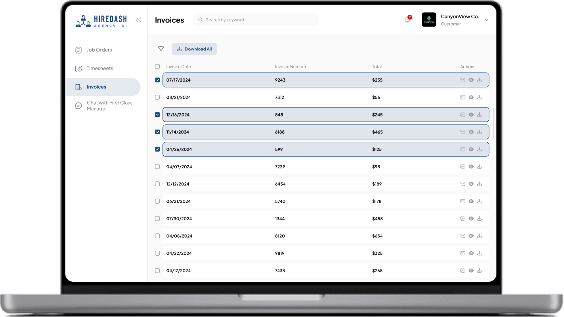564x317 pixels.
Task: Check the 04/22/2024 invoice checkbox
Action: pyautogui.click(x=157, y=253)
